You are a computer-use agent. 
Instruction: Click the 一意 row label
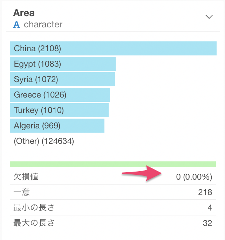tap(21, 192)
